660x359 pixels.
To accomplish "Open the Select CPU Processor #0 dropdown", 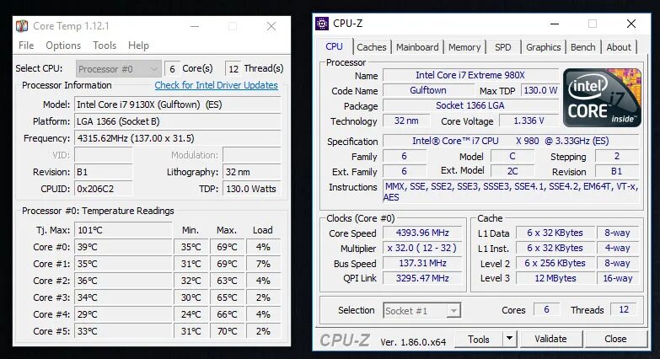I will [118, 68].
